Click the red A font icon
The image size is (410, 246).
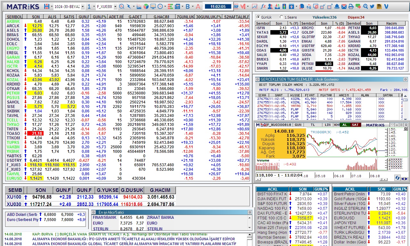tap(198, 6)
